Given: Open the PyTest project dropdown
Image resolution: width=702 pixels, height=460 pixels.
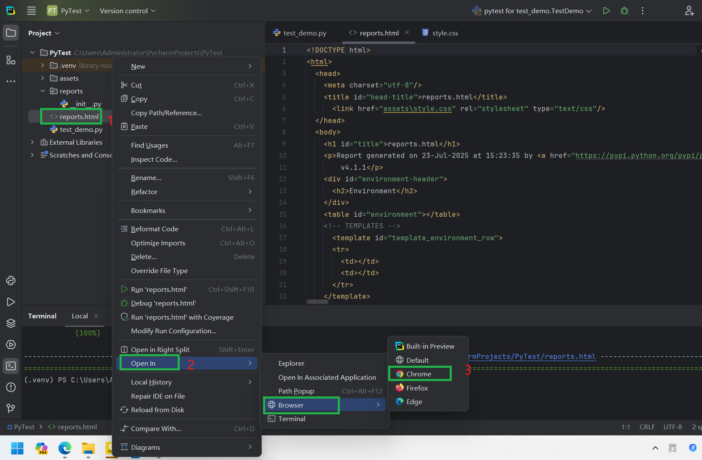Looking at the screenshot, I should point(68,11).
